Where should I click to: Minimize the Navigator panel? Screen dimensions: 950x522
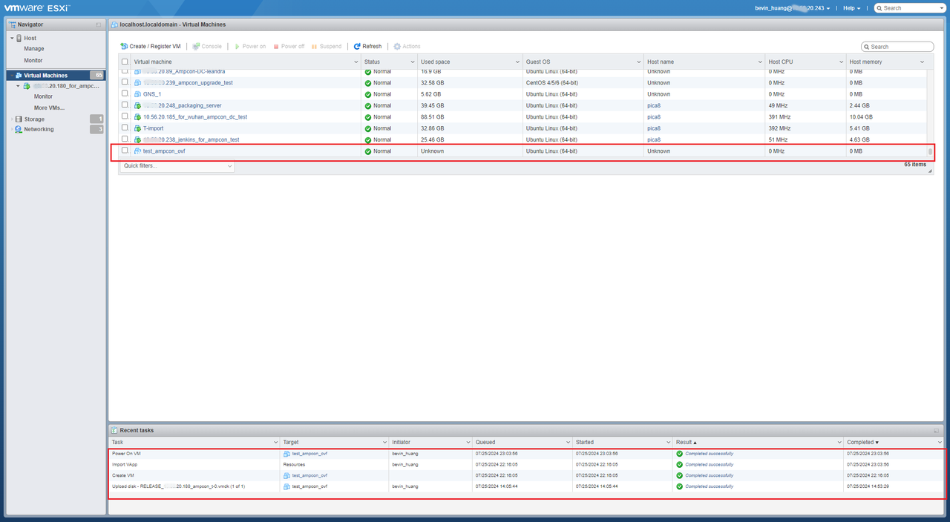99,24
